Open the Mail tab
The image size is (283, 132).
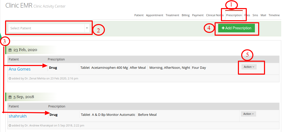[263, 15]
